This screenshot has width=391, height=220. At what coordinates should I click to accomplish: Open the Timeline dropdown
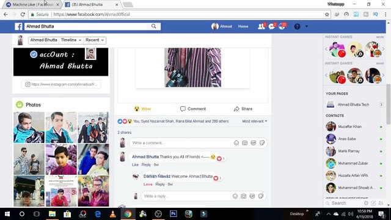pos(71,40)
